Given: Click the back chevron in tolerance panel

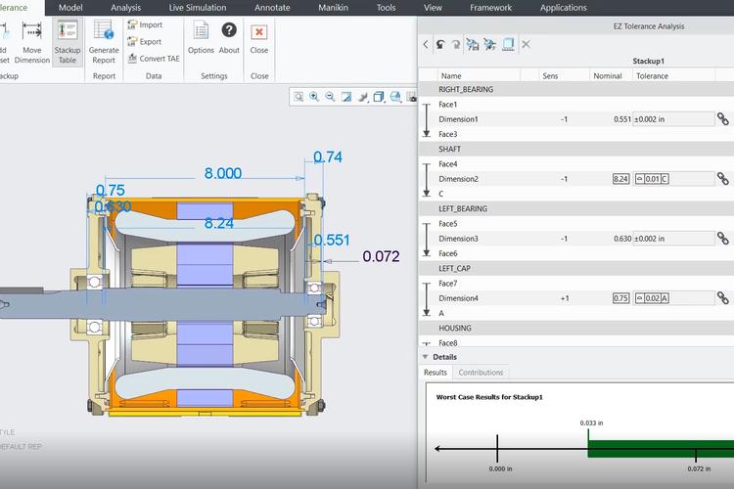Looking at the screenshot, I should 426,44.
